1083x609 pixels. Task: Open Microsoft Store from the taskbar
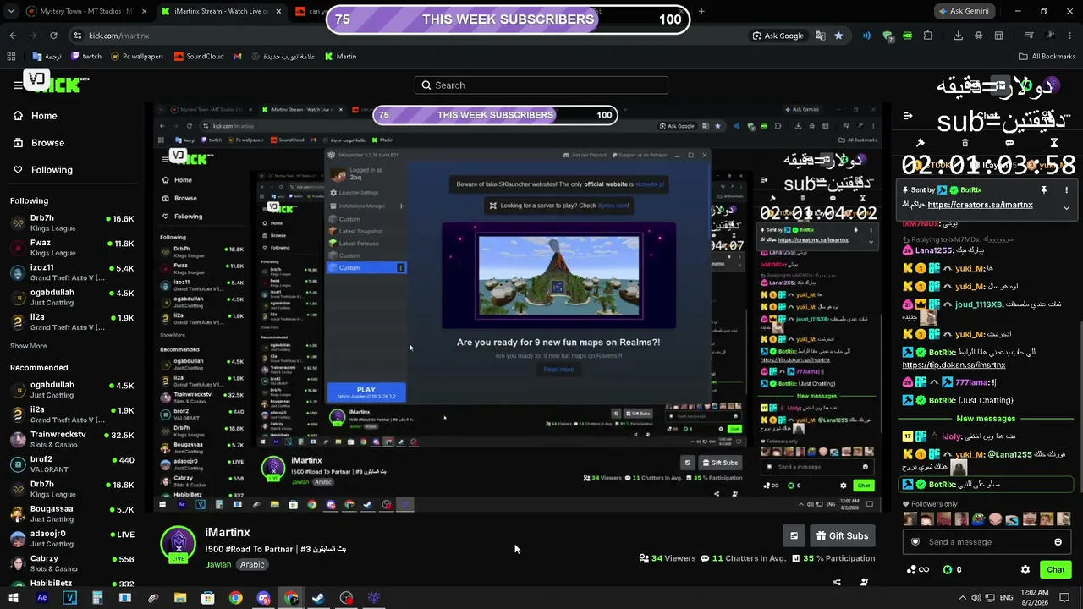[208, 598]
